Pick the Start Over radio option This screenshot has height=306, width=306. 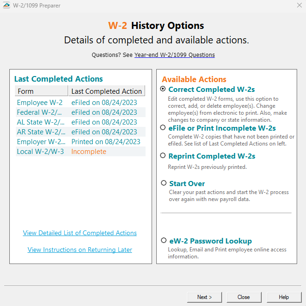[x=164, y=183]
